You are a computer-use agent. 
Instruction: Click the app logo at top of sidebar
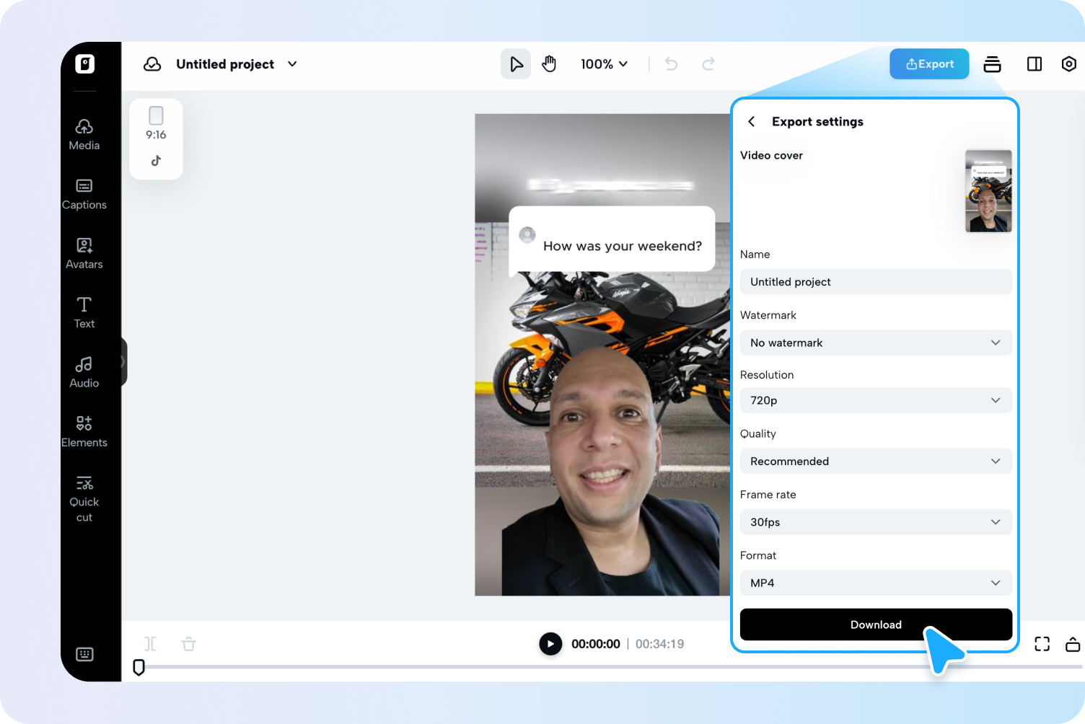85,64
